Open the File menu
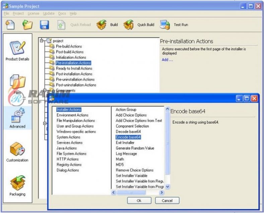Viewport: 264px width, 213px height. tap(6, 13)
